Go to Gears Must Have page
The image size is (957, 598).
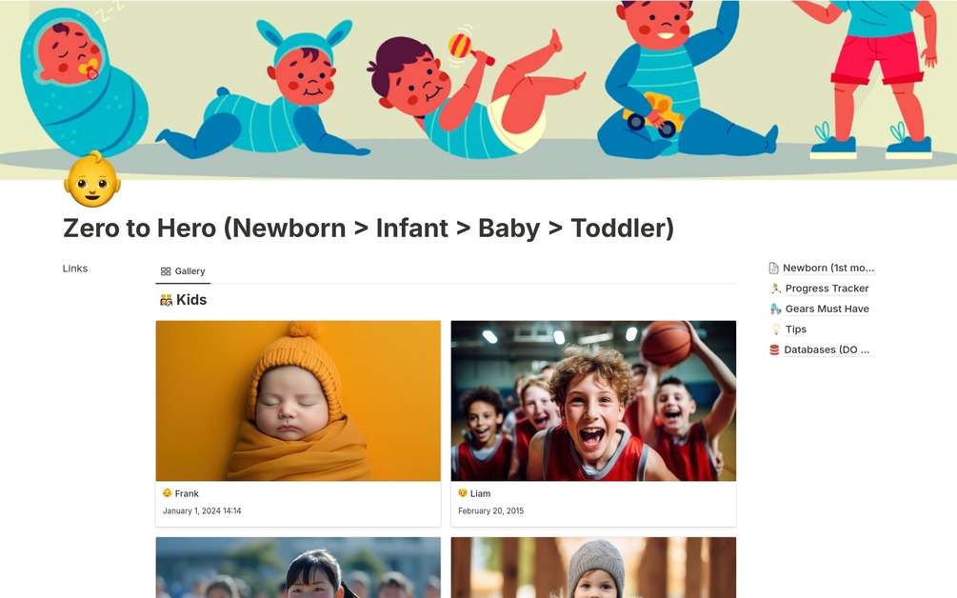(827, 309)
